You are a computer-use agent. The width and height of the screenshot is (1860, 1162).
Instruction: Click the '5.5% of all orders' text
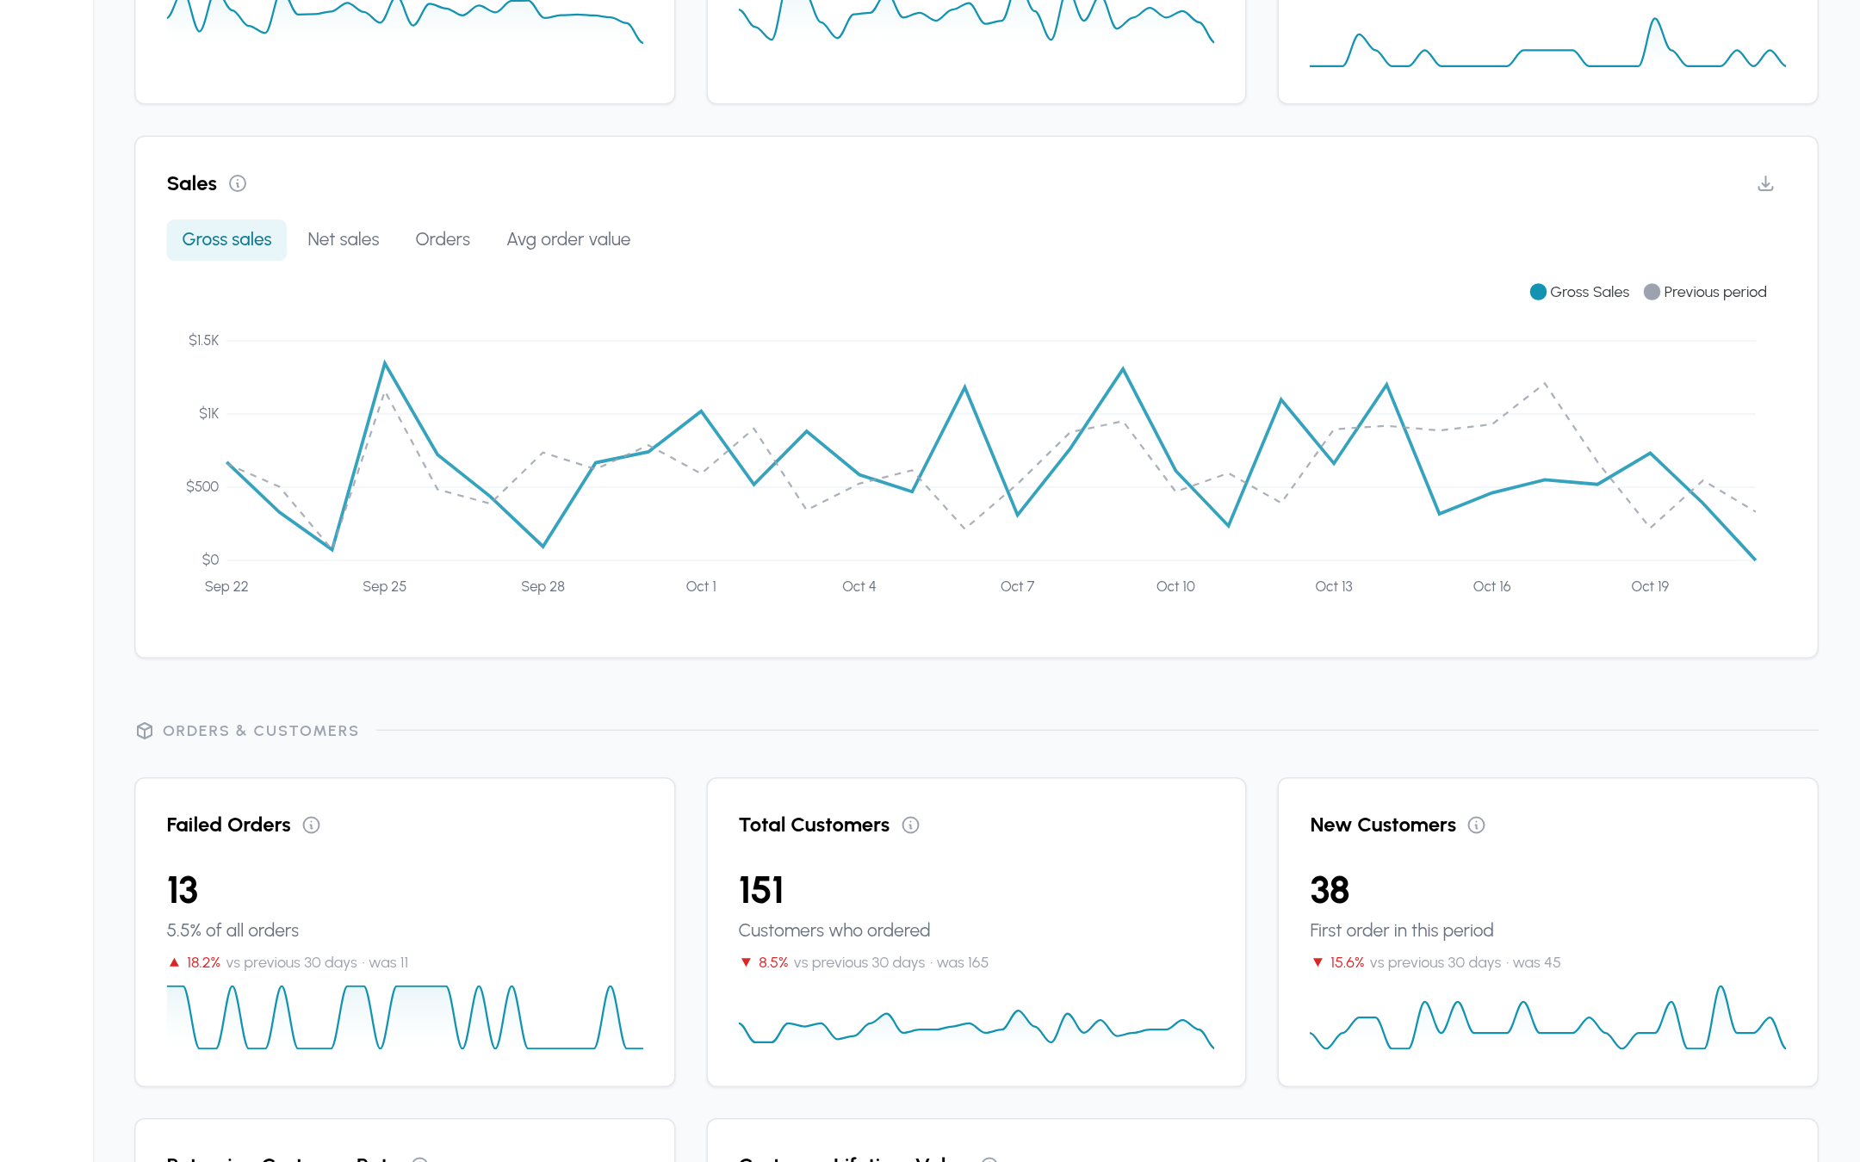[x=232, y=930]
